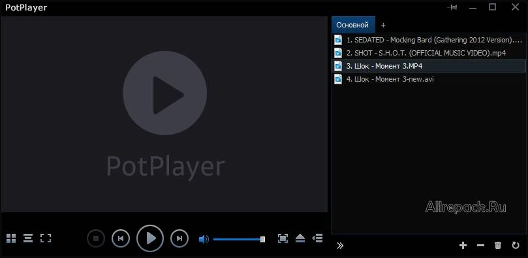Image resolution: width=528 pixels, height=258 pixels.
Task: Click the fit-to-video frame icon
Action: point(283,238)
